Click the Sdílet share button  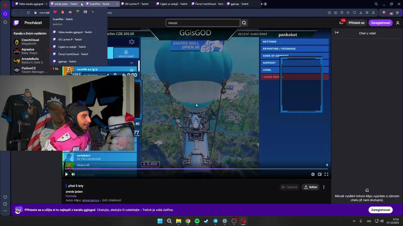tap(310, 187)
